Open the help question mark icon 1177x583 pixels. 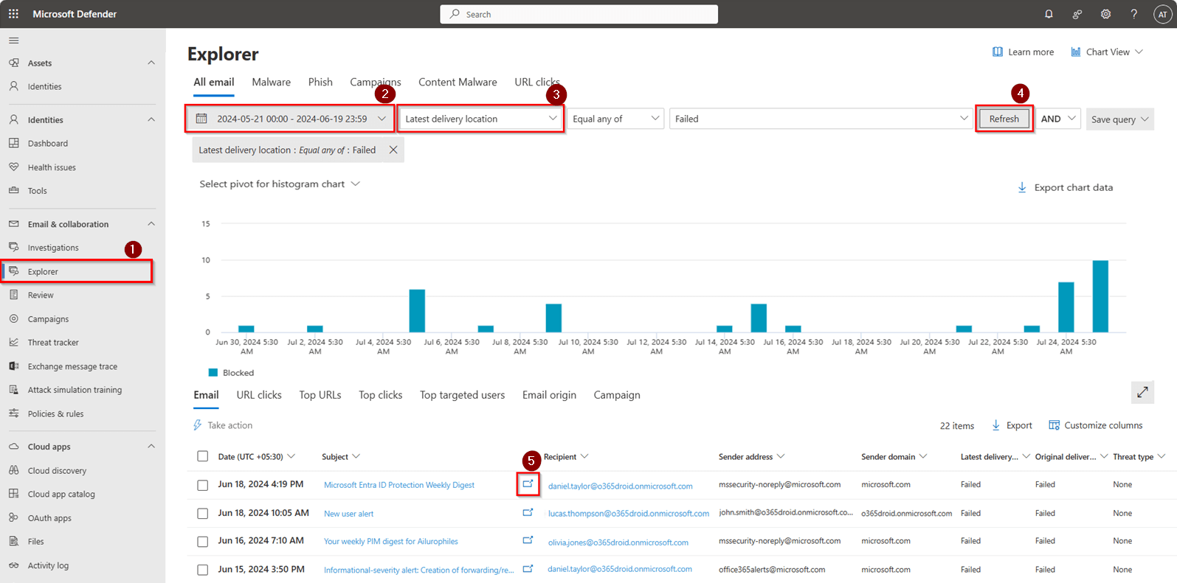click(x=1134, y=14)
